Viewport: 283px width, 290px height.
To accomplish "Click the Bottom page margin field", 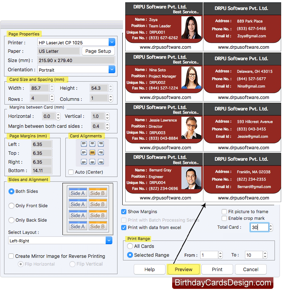I will (x=42, y=170).
